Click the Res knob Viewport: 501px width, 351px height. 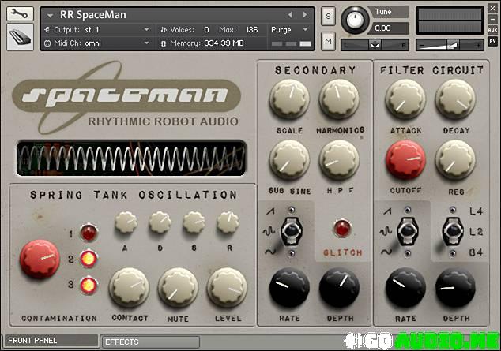455,159
